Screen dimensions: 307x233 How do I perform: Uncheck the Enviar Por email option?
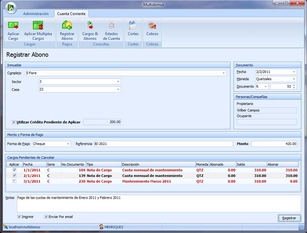(x=46, y=217)
